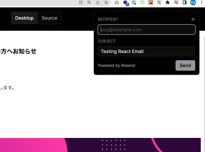Close the send email popup
Viewport: 205px width, 152px height.
[193, 19]
